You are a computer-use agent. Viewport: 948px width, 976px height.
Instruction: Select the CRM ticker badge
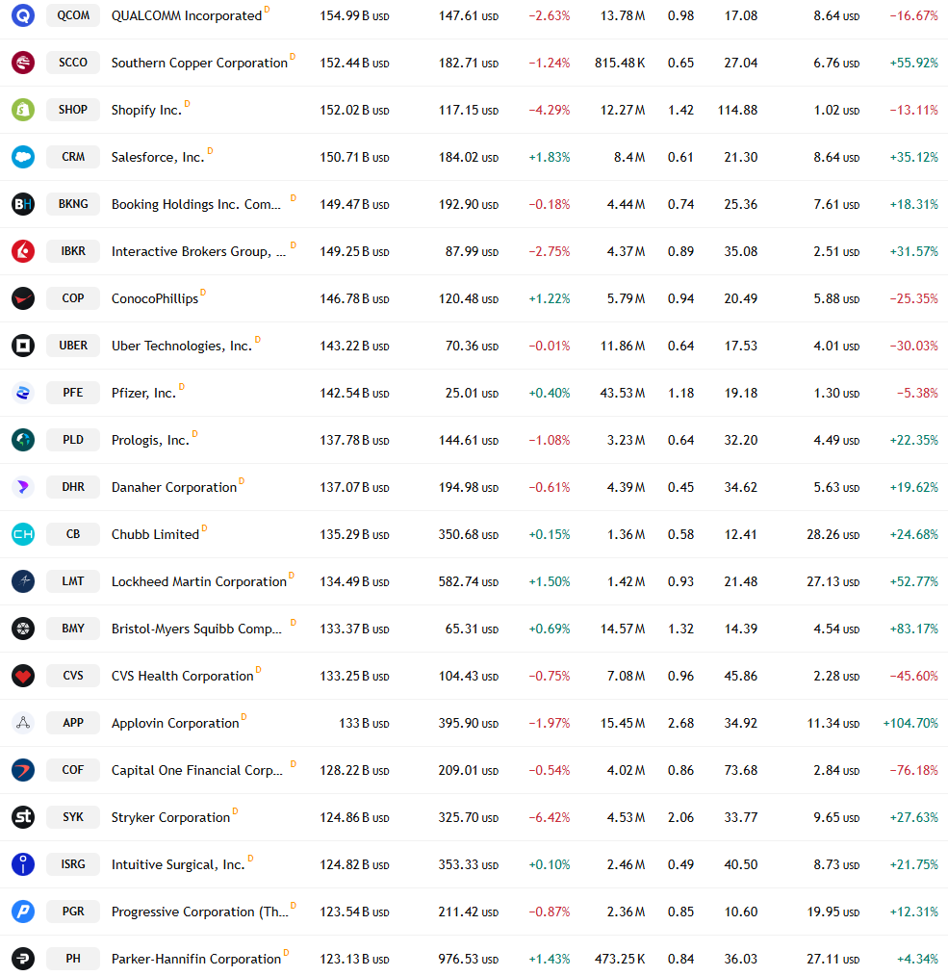[x=73, y=157]
